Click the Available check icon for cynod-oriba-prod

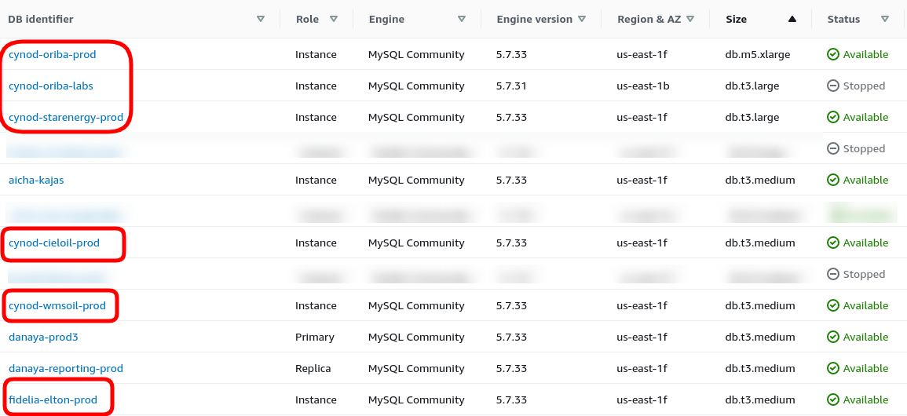click(833, 55)
